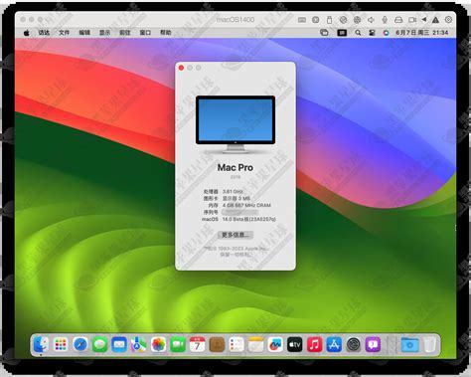
Task: Open Notes from the Dock
Action: 256,345
